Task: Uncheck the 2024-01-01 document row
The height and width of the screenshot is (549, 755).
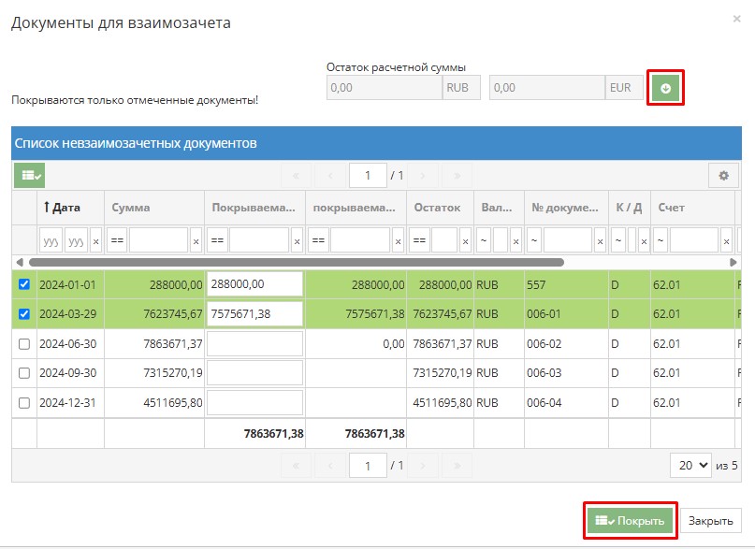Action: 24,284
